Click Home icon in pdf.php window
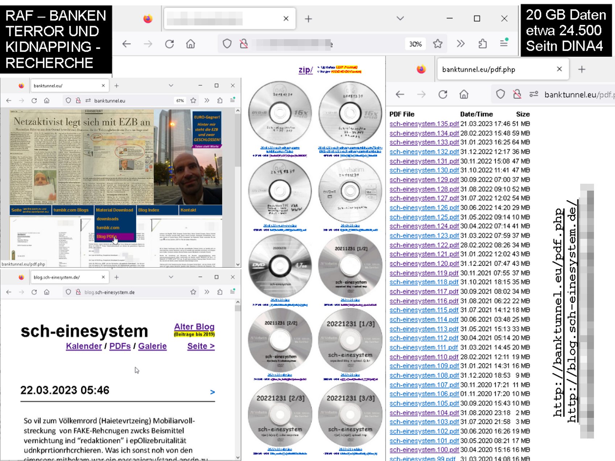 click(464, 95)
